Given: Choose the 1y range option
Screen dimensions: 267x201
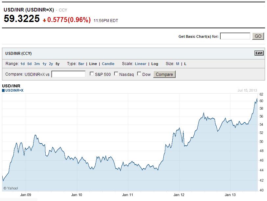Looking at the screenshot, I should [44, 64].
